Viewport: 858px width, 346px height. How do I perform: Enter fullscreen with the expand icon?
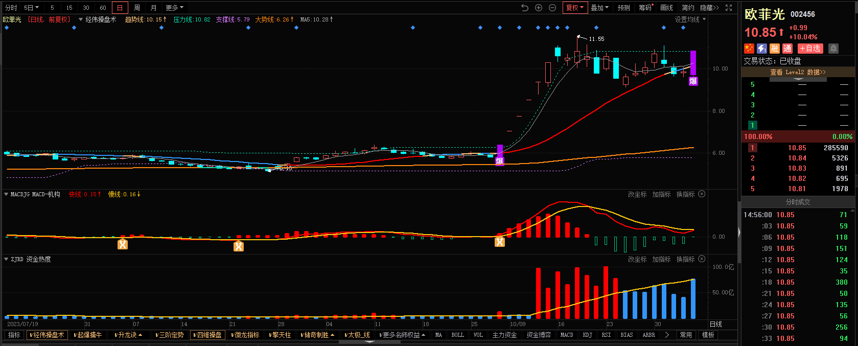729,8
